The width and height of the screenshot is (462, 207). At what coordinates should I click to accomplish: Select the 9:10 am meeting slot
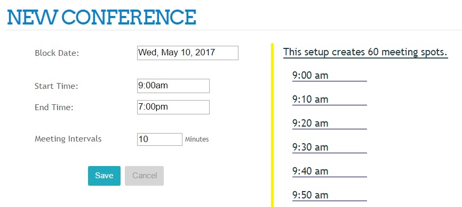pos(329,100)
